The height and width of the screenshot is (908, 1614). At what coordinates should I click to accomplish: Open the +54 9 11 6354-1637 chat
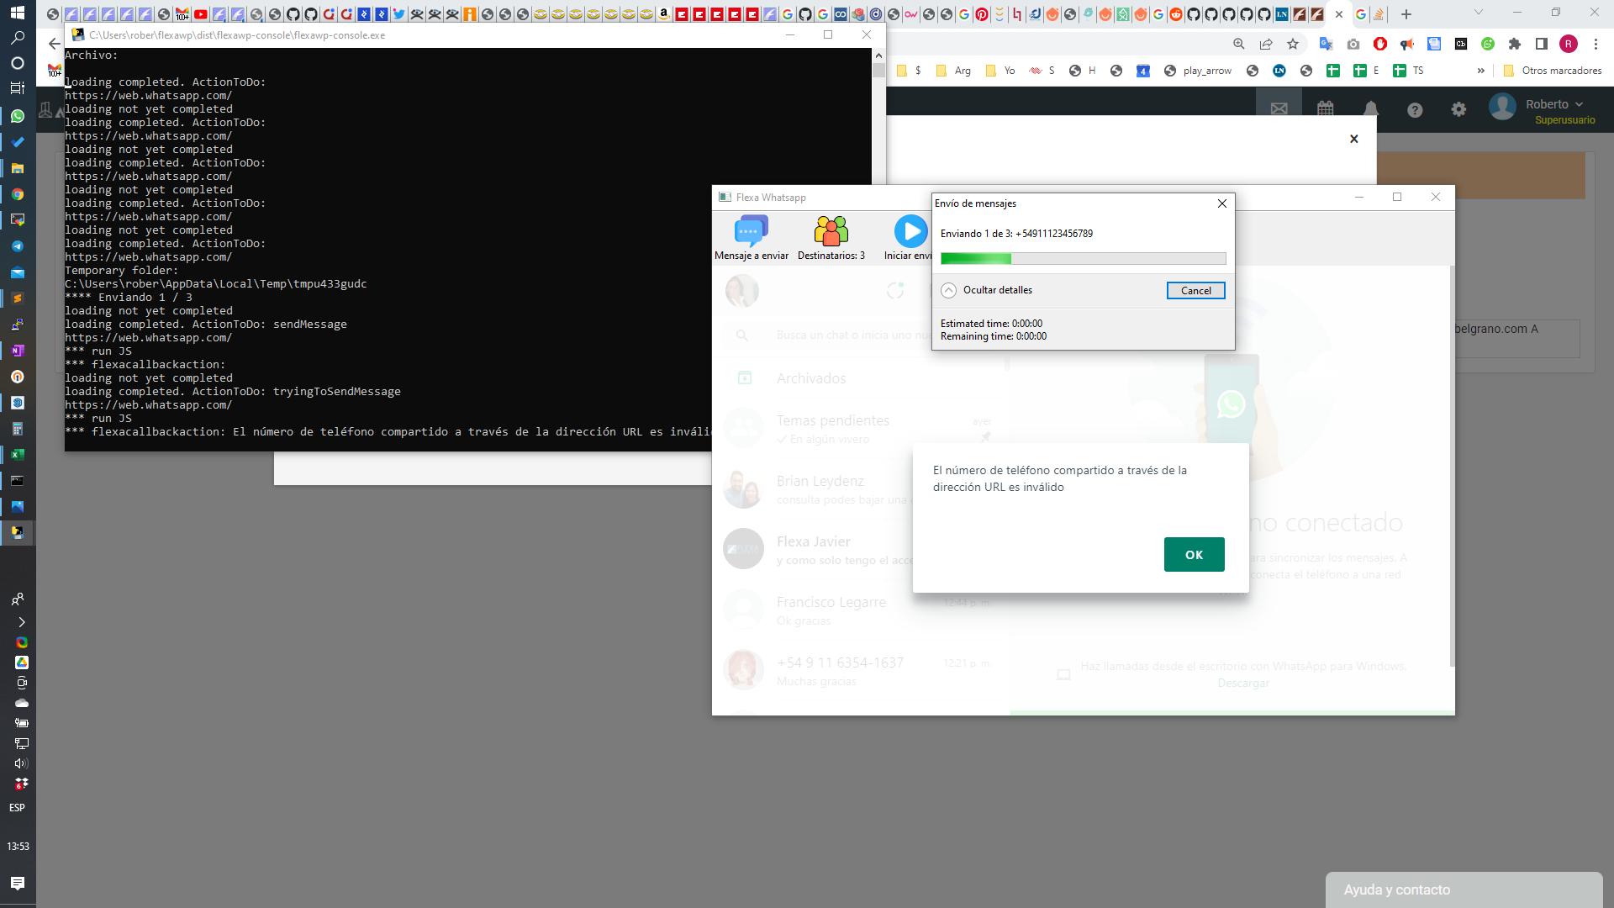tap(861, 671)
